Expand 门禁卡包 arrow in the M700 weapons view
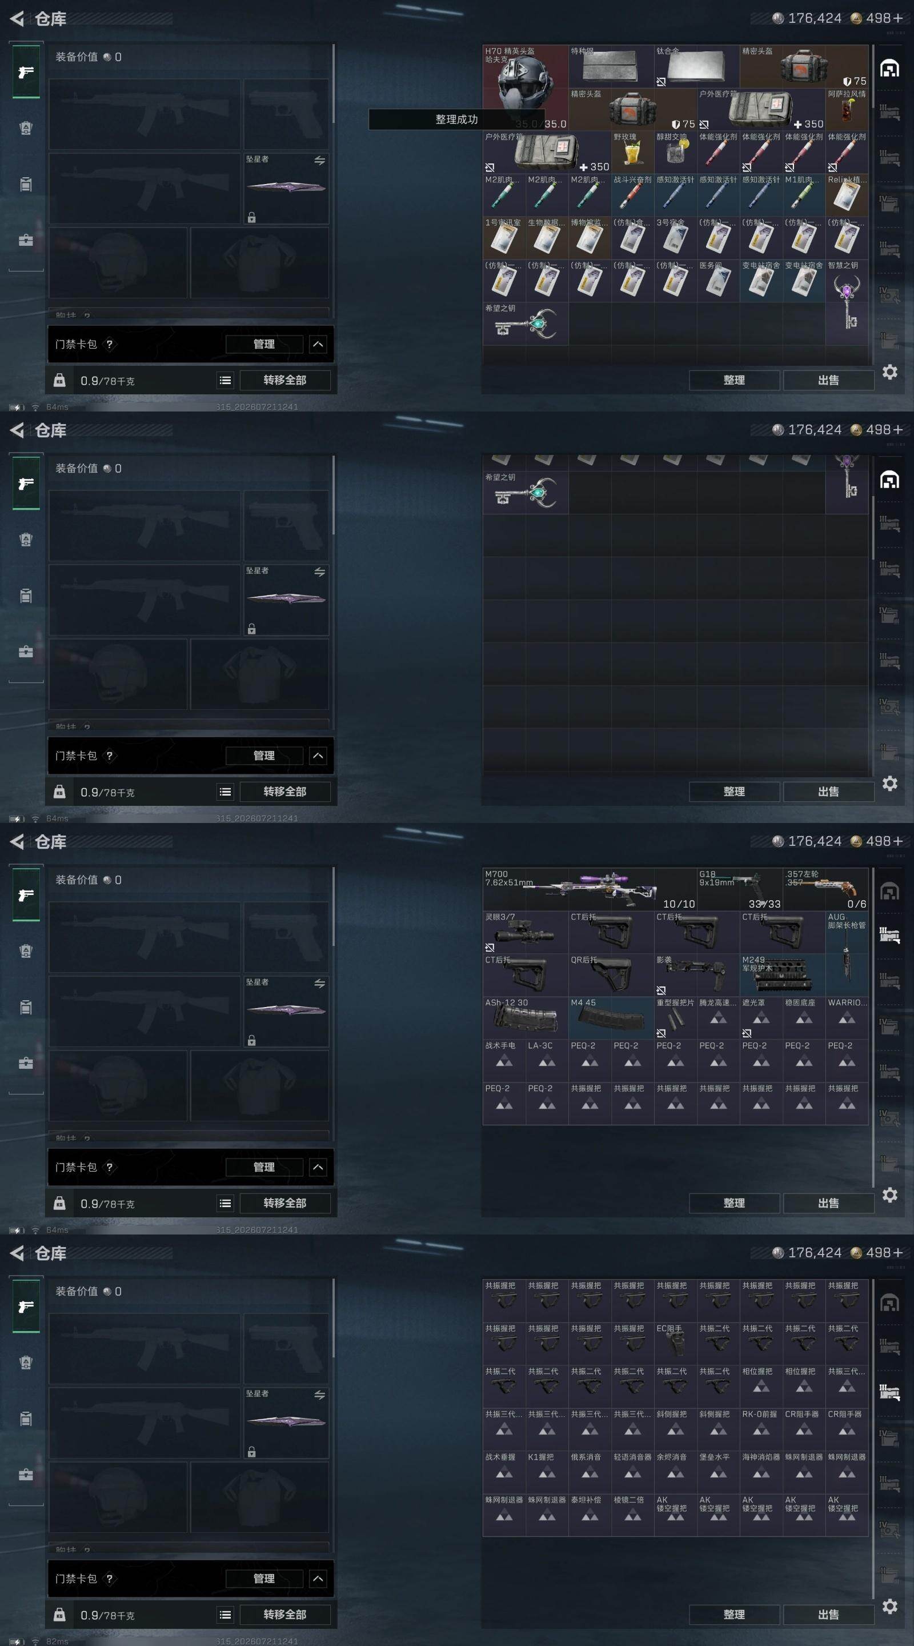Viewport: 914px width, 1646px height. [318, 1168]
